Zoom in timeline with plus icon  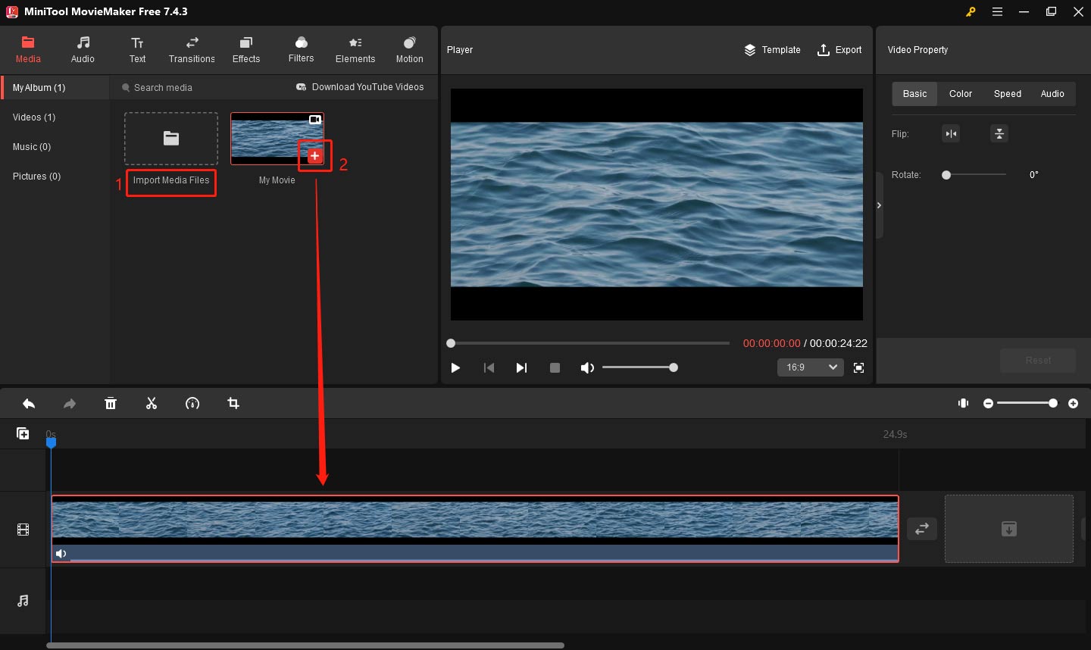pos(1073,404)
